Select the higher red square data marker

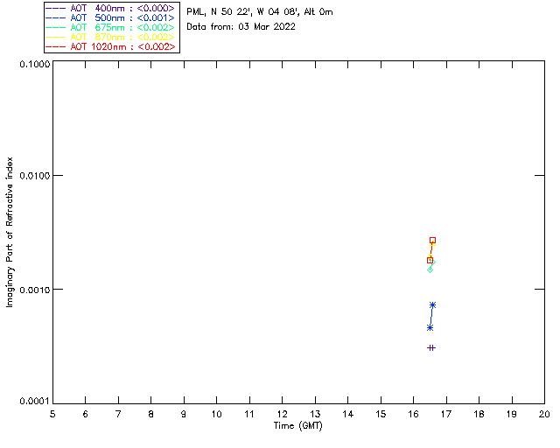tap(432, 241)
